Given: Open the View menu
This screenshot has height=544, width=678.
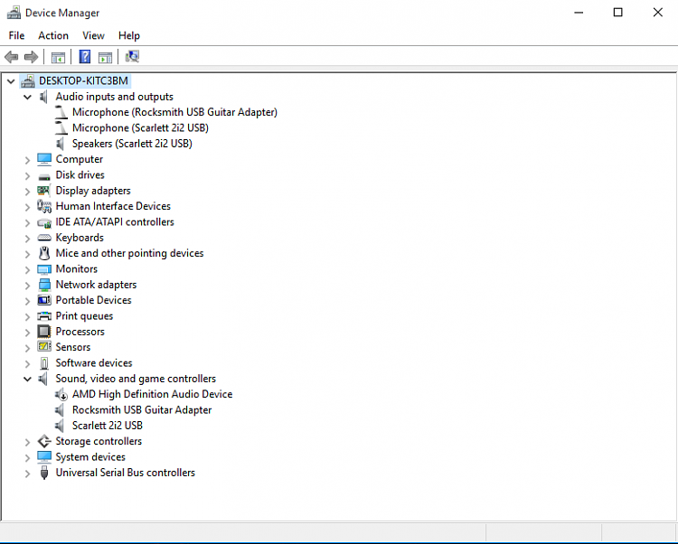Looking at the screenshot, I should [93, 35].
